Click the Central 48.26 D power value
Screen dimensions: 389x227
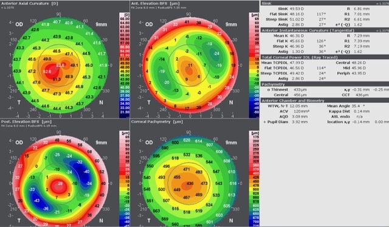tap(359, 63)
